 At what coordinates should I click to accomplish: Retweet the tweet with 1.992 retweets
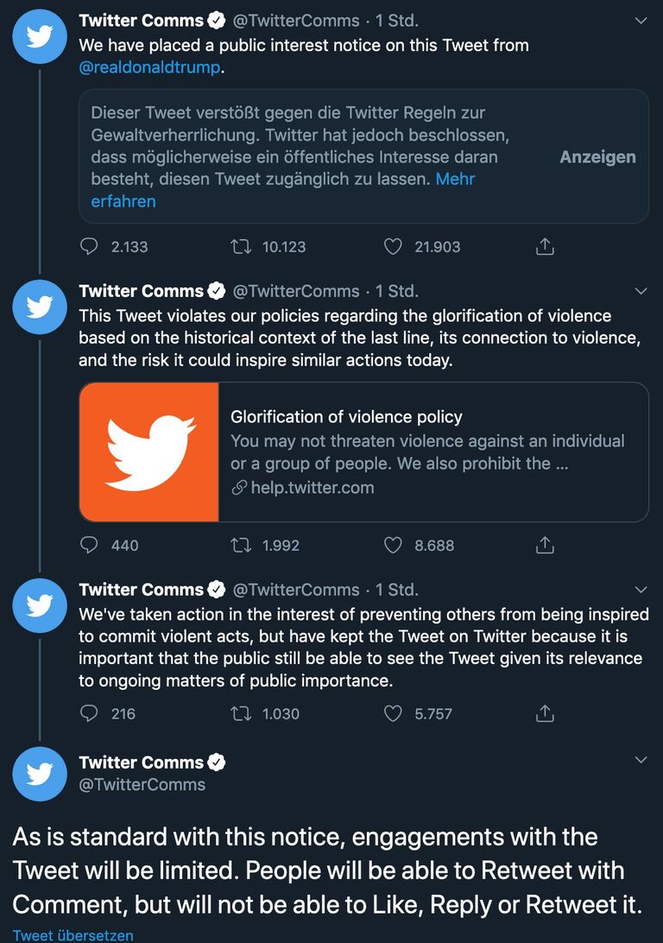(242, 546)
